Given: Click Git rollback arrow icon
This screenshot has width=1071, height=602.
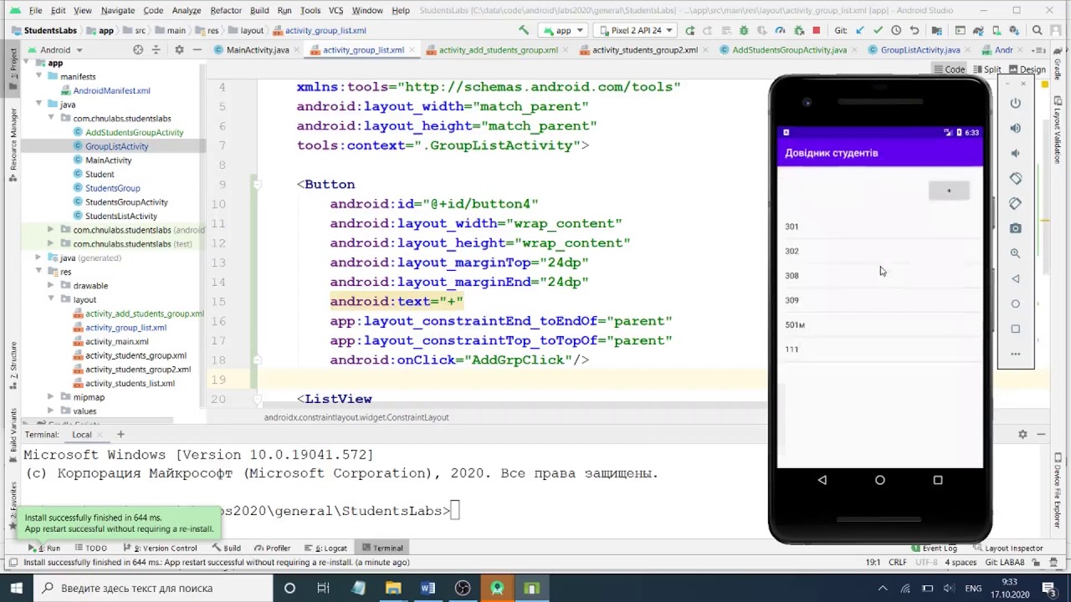Looking at the screenshot, I should click(x=915, y=30).
